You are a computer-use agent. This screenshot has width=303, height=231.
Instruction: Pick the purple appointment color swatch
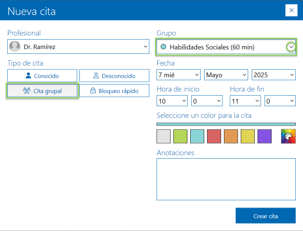pyautogui.click(x=265, y=136)
